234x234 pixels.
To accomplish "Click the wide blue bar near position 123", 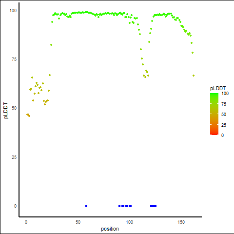I will 153,206.
